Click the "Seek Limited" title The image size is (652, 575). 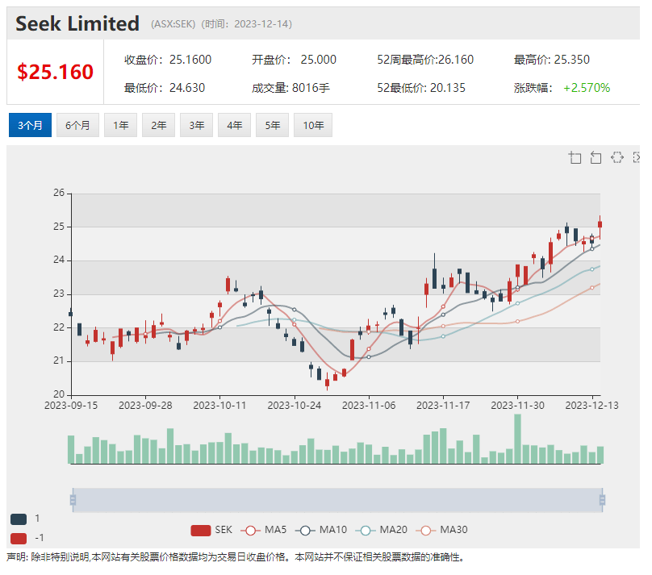pos(77,23)
